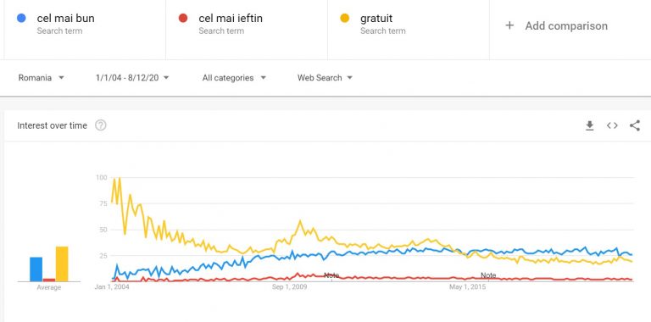
Task: Select the blue dot for cel mai bun
Action: [x=21, y=19]
